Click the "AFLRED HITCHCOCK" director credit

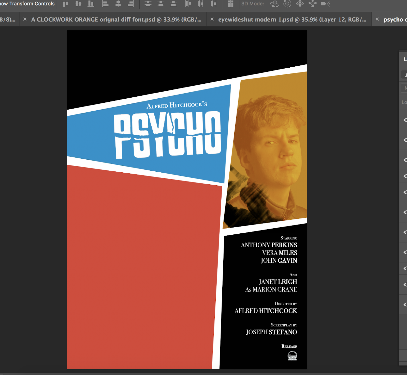pyautogui.click(x=266, y=311)
